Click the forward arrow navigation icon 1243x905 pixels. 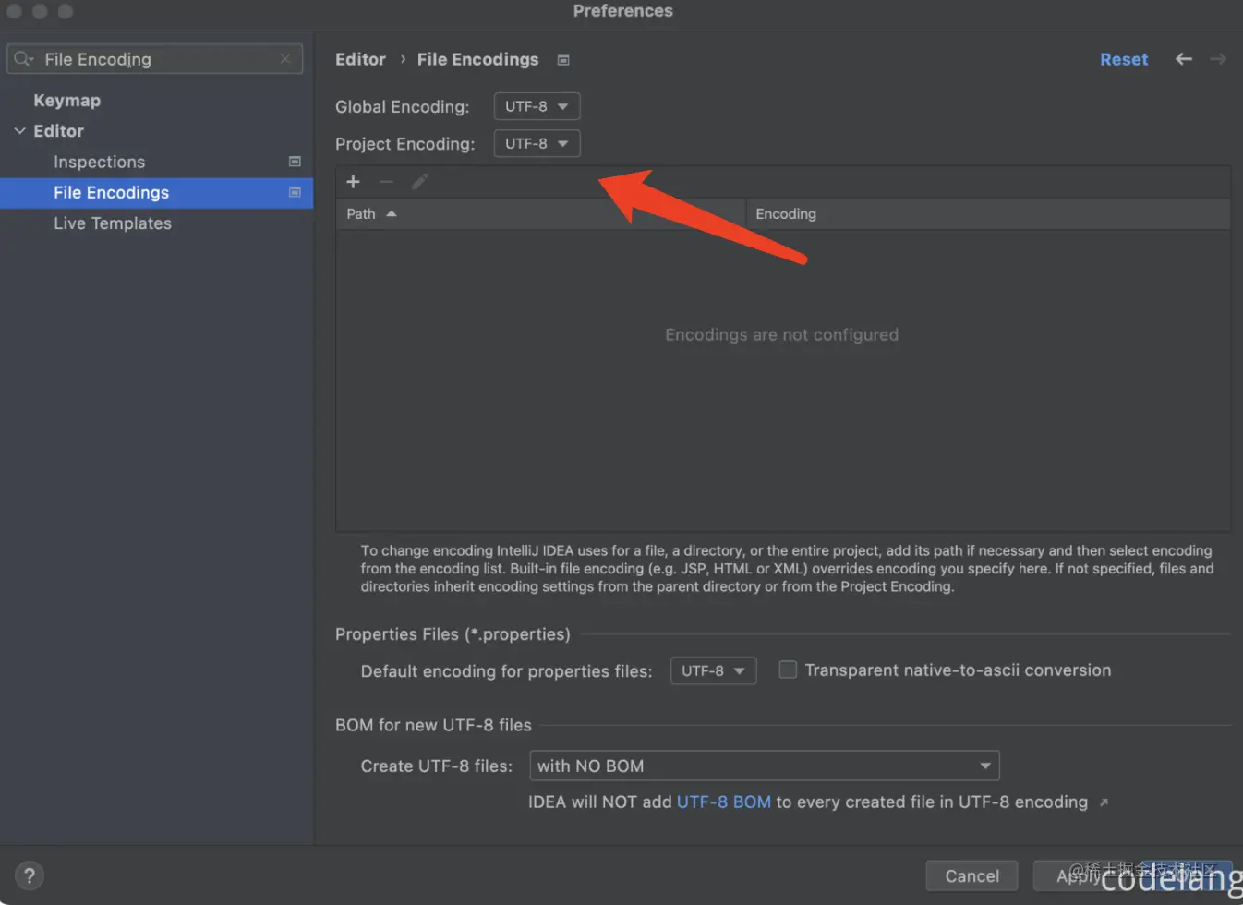(1218, 59)
